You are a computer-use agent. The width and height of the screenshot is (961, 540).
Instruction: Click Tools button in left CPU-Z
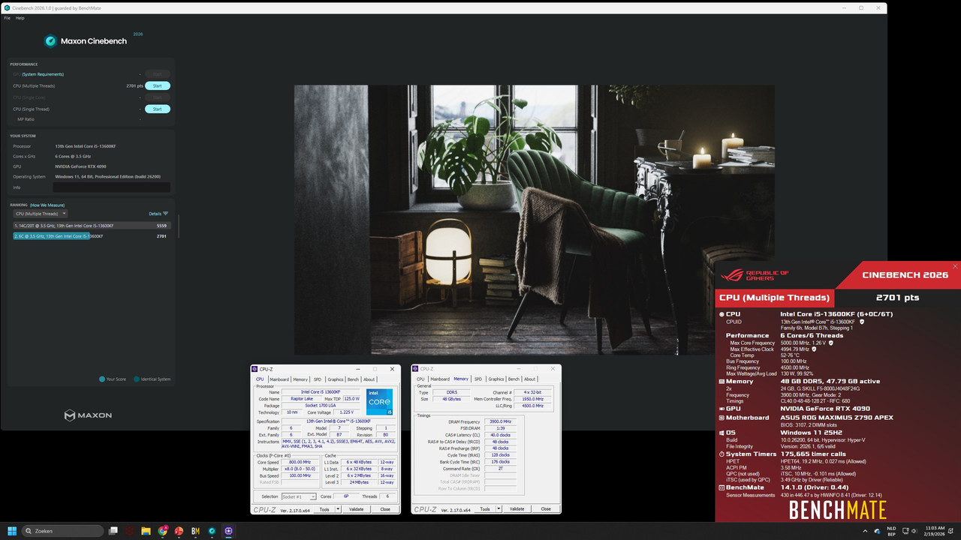pos(324,509)
